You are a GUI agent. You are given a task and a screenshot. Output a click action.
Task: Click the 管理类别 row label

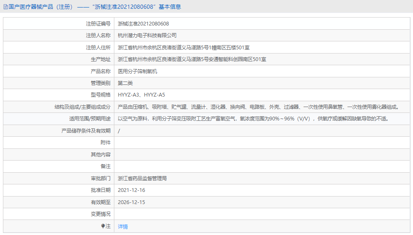[x=101, y=83]
